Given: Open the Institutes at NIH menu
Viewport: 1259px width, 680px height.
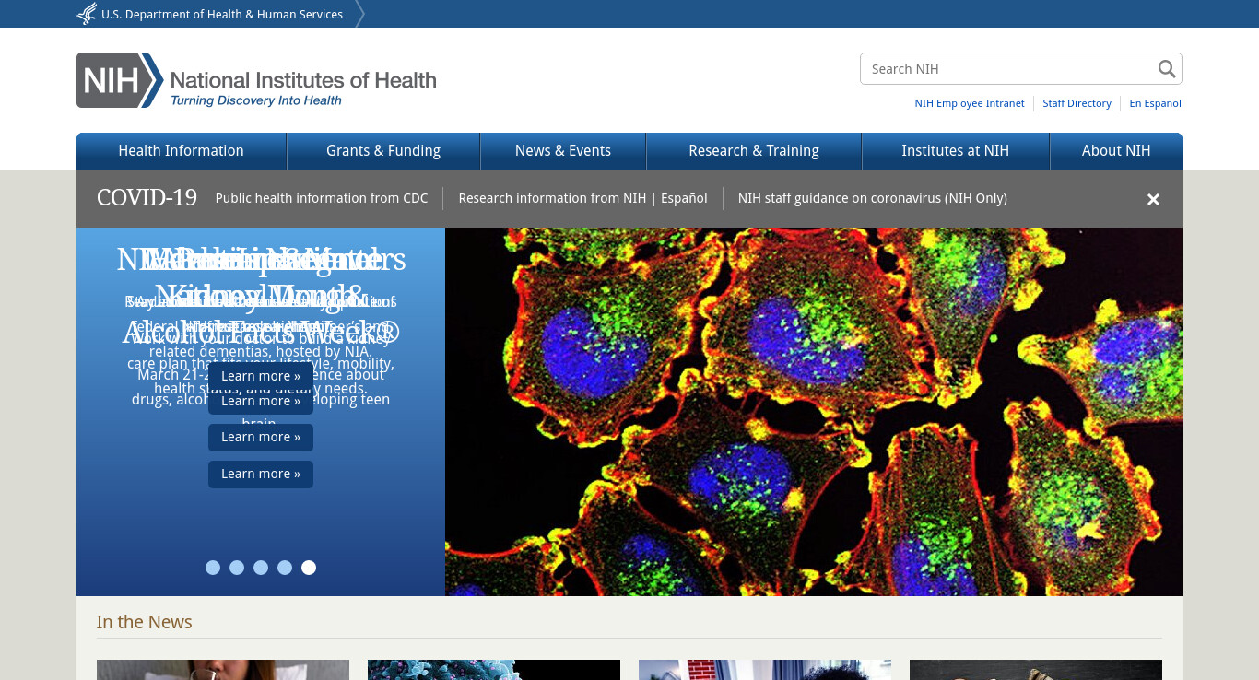Looking at the screenshot, I should pos(956,151).
